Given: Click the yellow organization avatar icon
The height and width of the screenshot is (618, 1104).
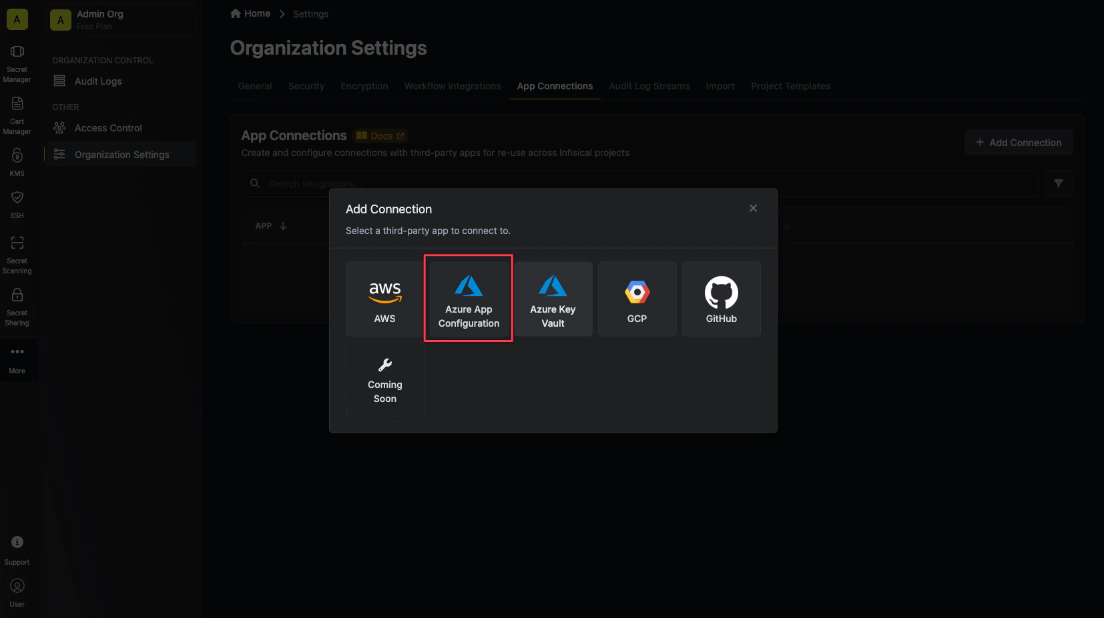Looking at the screenshot, I should click(x=17, y=19).
